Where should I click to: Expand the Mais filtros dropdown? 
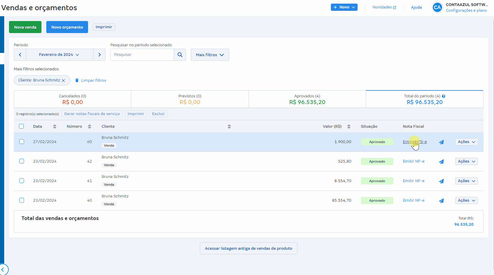pos(210,55)
